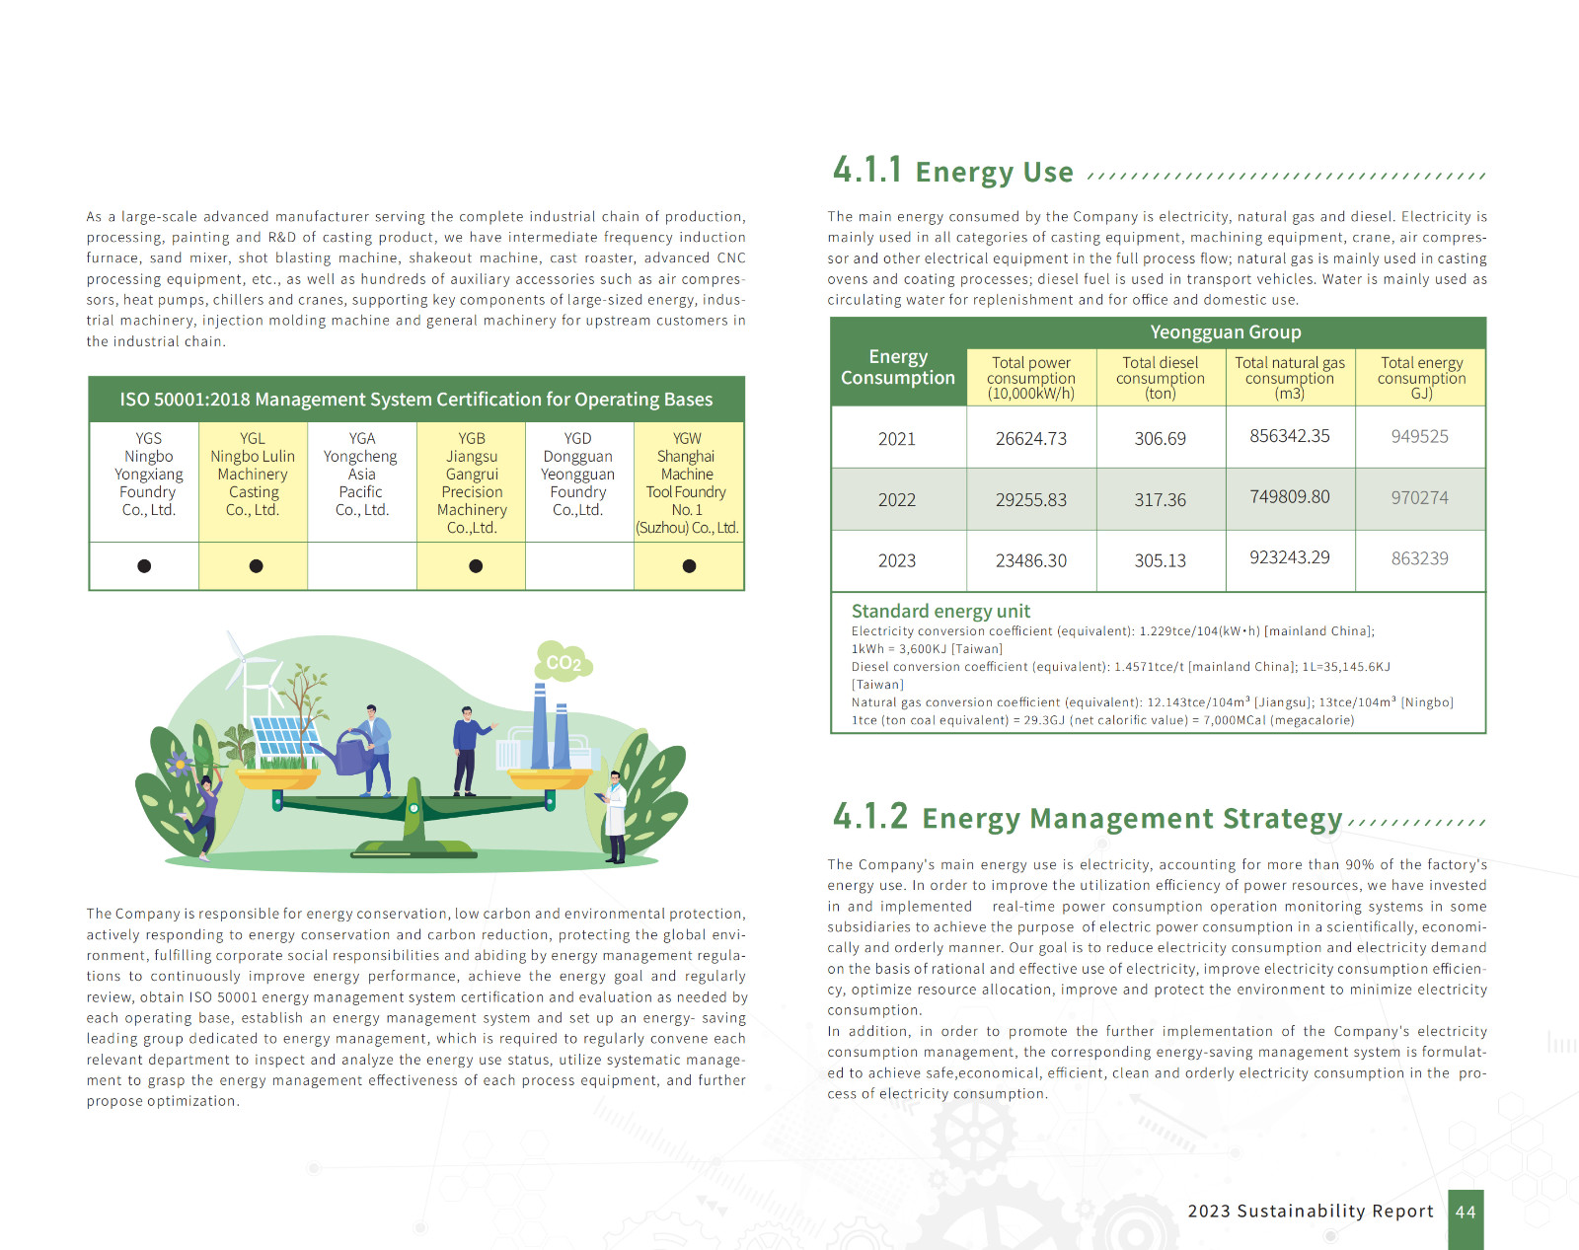Click the green page number 44 box
Screen dimensions: 1579x1250
click(1466, 1213)
